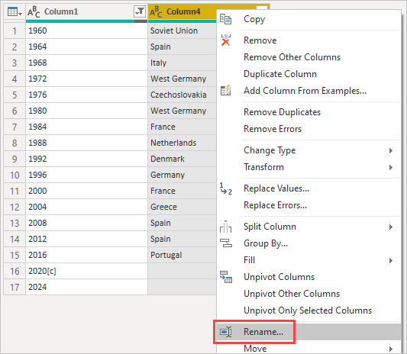Click the Group By icon
The width and height of the screenshot is (407, 354).
tap(226, 243)
